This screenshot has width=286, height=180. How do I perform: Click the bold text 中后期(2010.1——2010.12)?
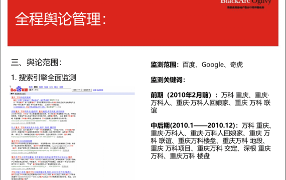(x=194, y=125)
